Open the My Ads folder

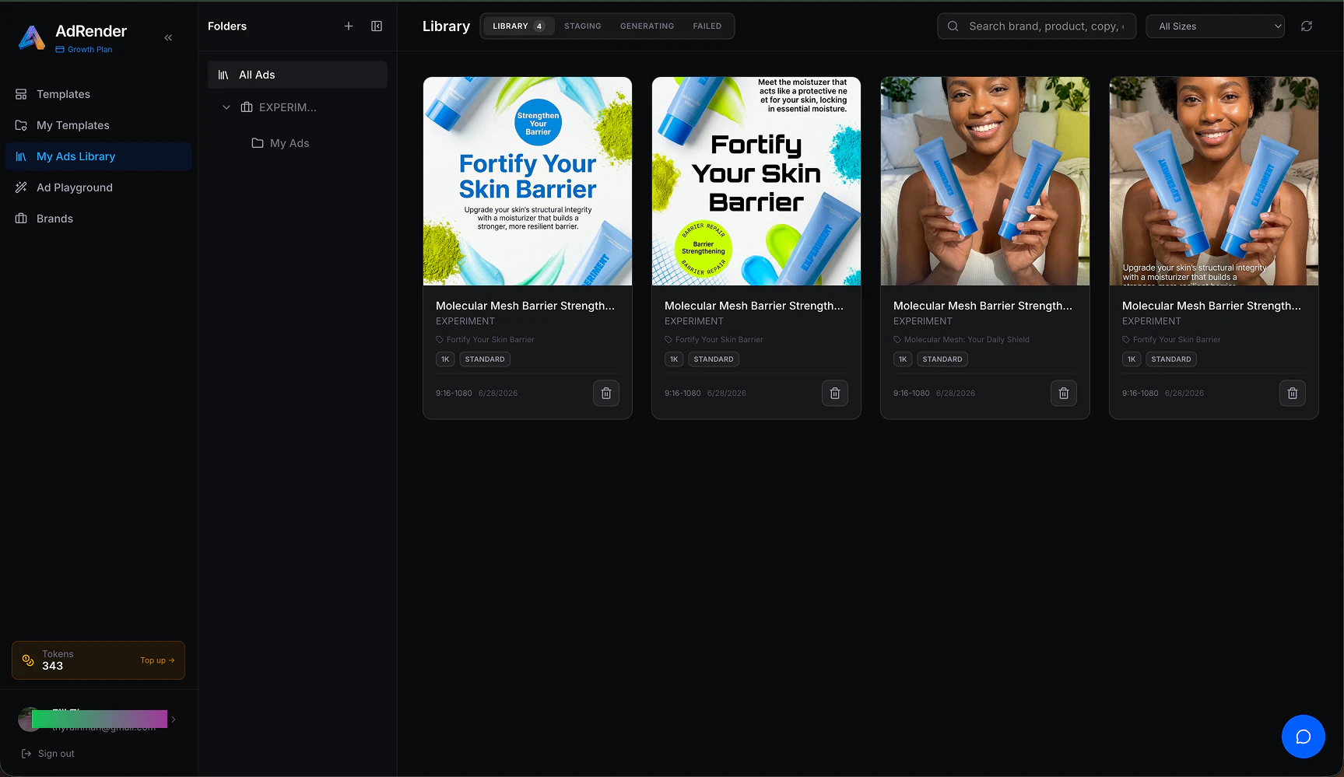coord(290,143)
